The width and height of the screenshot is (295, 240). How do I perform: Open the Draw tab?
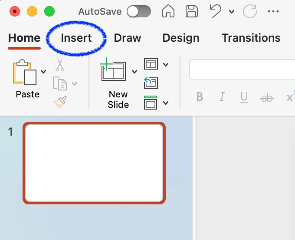click(x=128, y=38)
